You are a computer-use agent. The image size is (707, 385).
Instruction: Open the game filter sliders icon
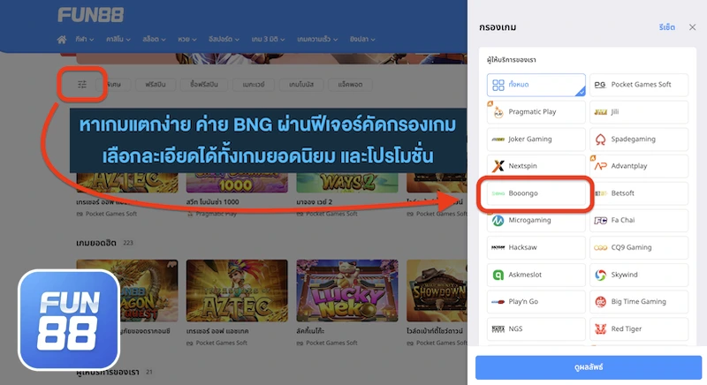pos(81,84)
